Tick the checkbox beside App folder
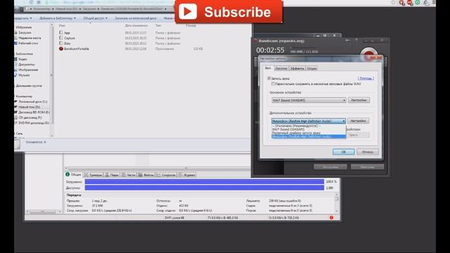Viewport: 450px width, 253px height. click(x=61, y=33)
